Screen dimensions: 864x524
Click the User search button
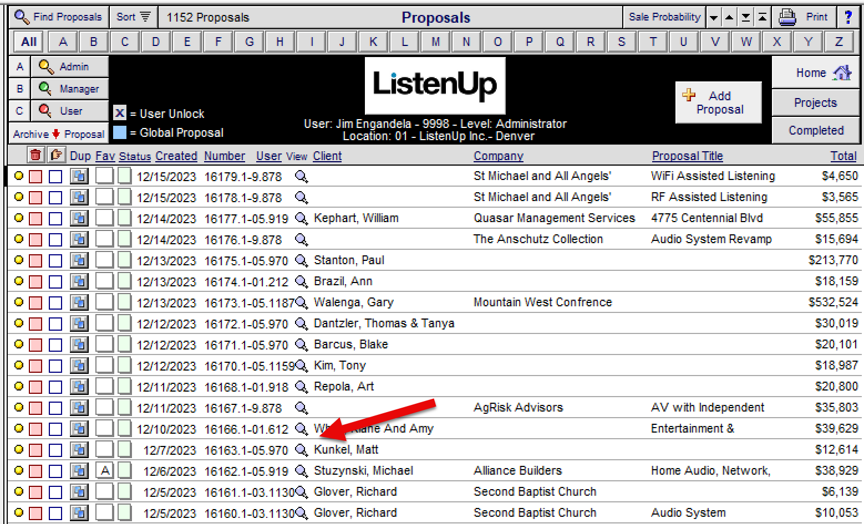[69, 111]
